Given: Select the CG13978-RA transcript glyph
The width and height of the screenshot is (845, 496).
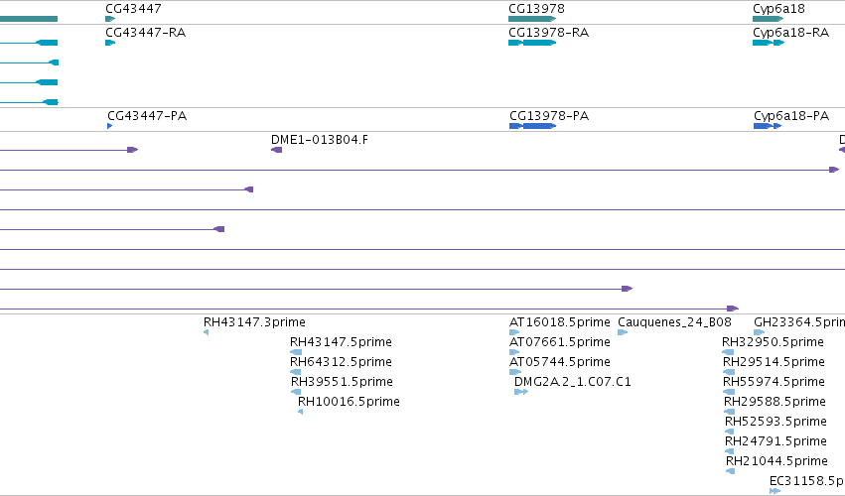Looking at the screenshot, I should click(x=532, y=43).
